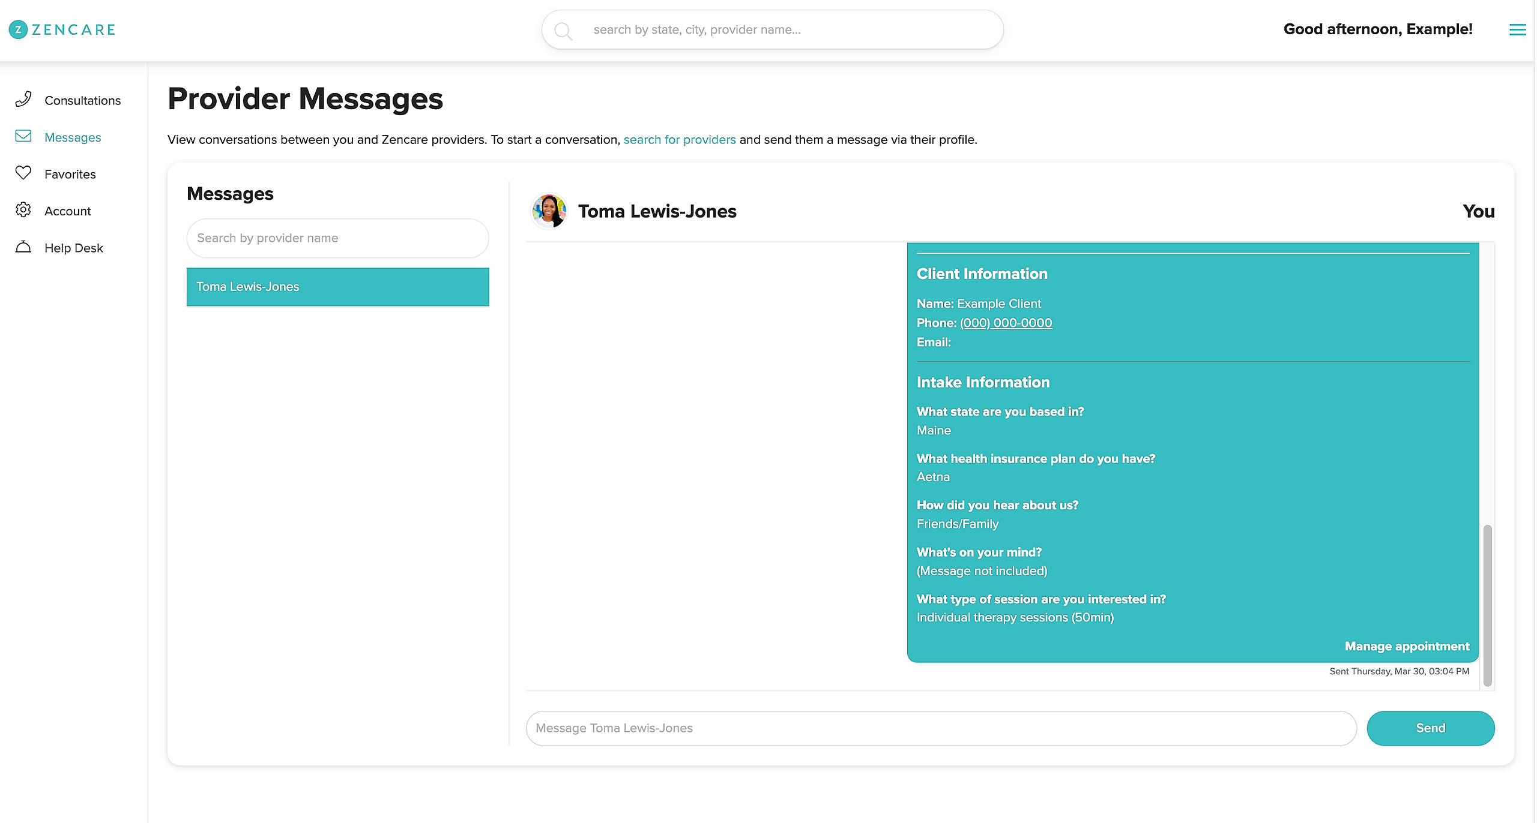This screenshot has width=1537, height=823.
Task: Select the Messages tab in sidebar
Action: (x=73, y=137)
